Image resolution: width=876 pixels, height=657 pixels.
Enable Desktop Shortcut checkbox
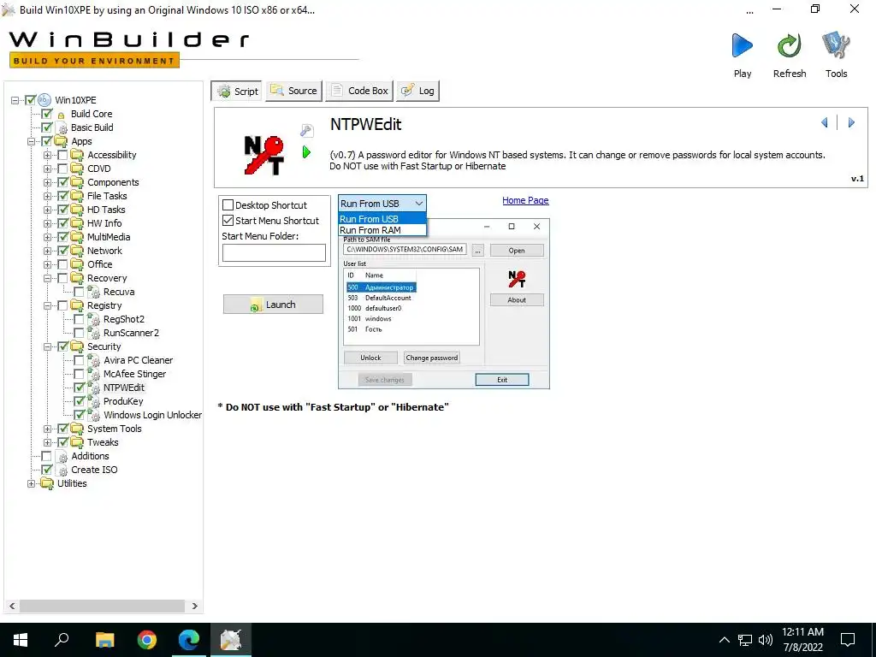tap(228, 205)
